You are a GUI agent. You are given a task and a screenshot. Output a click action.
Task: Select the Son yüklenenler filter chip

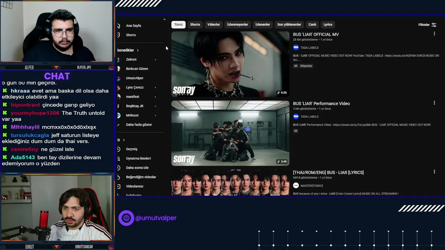pos(289,25)
